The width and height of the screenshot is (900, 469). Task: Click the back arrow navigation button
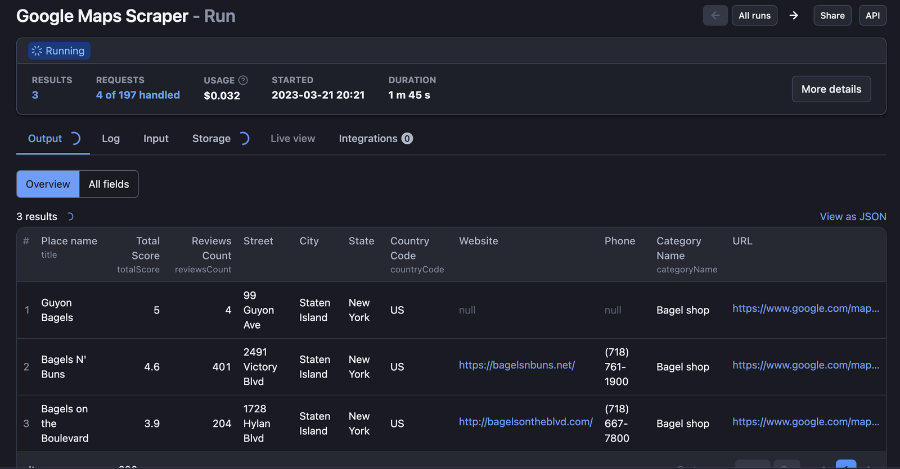(715, 16)
